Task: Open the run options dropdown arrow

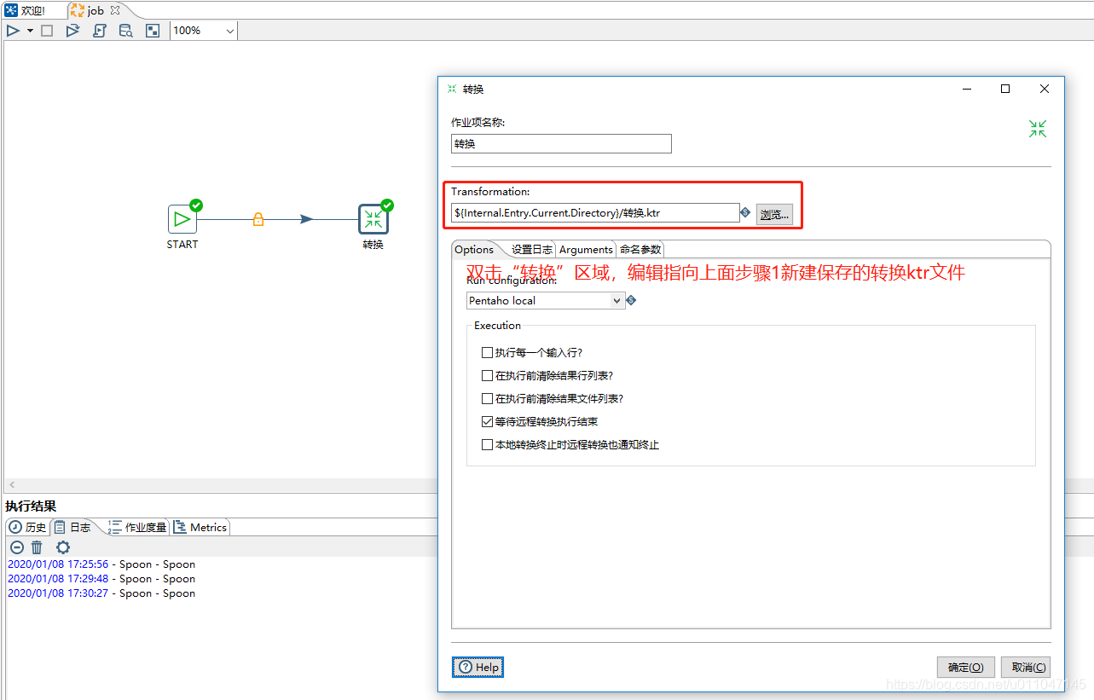Action: click(x=30, y=31)
